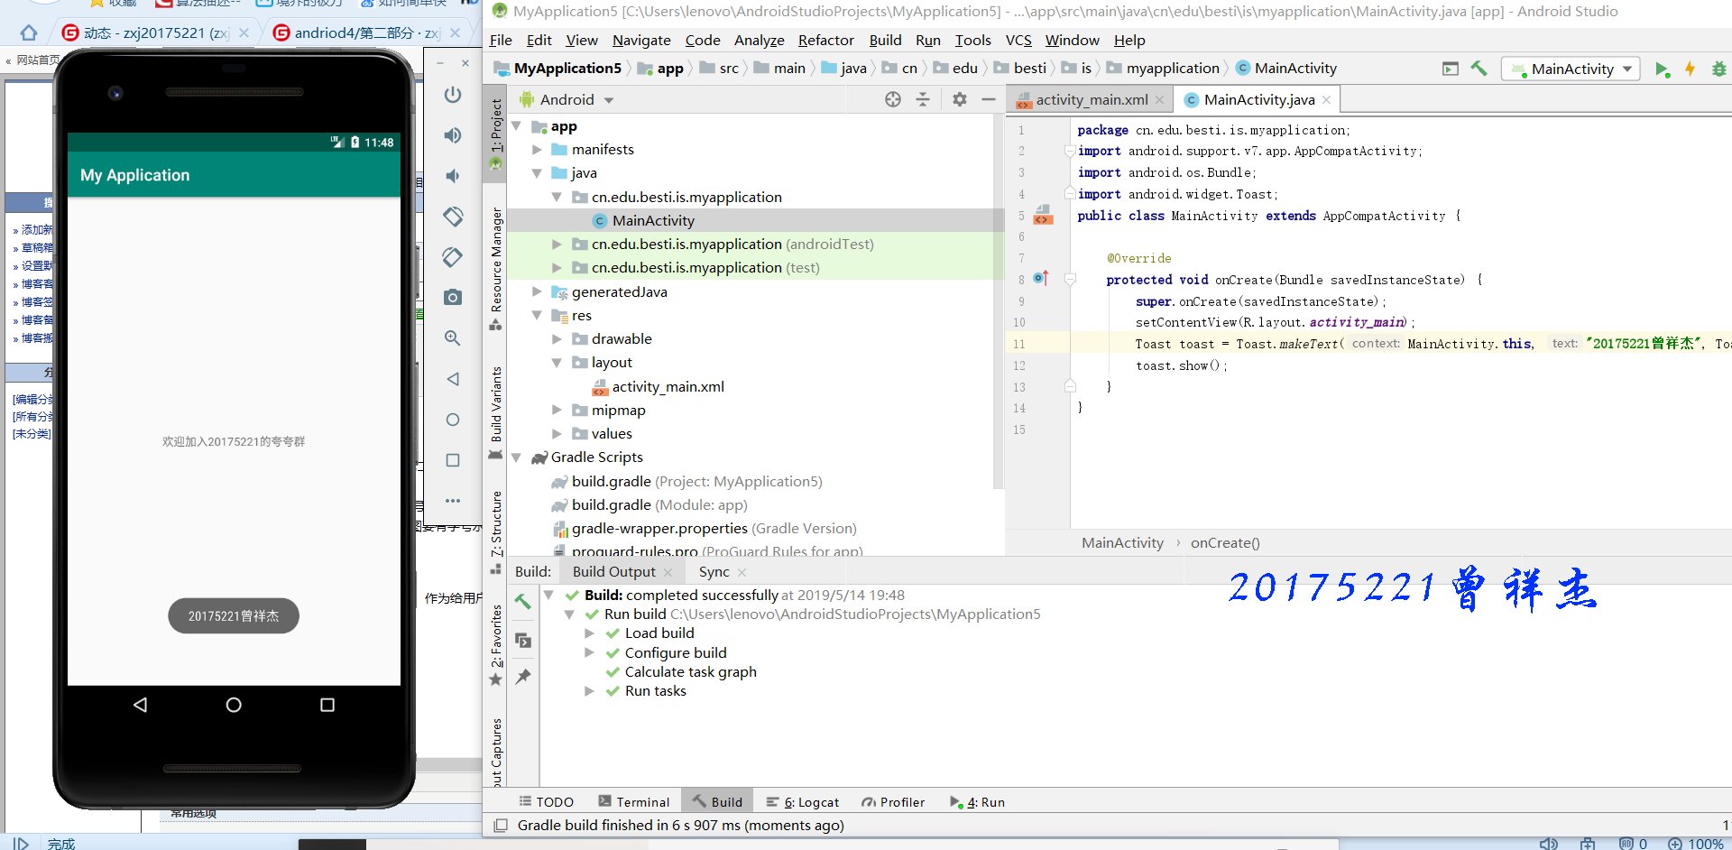
Task: Open Project panel settings gear
Action: [x=960, y=99]
